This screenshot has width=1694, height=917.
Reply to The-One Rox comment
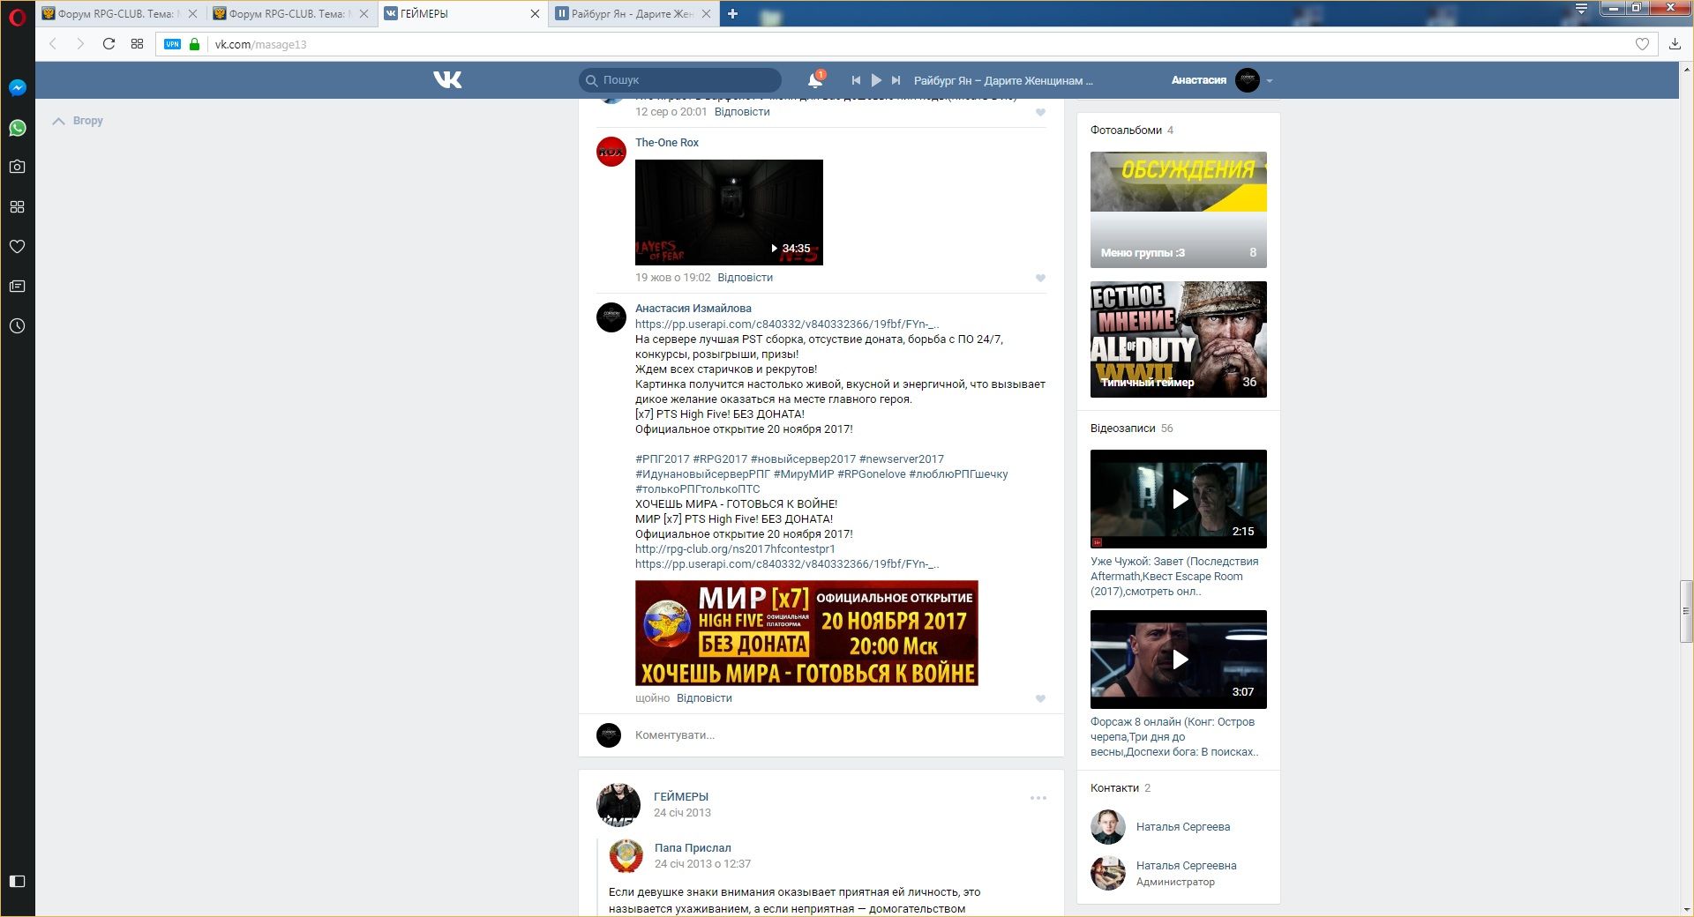[746, 278]
